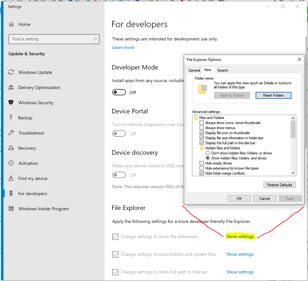Viewport: 308px width, 281px height.
Task: Click the folder views icon in File Explorer Options
Action: [203, 89]
